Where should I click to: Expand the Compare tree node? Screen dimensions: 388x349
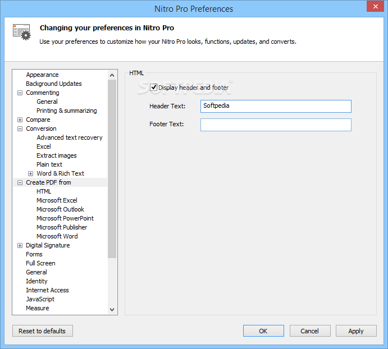pos(20,120)
